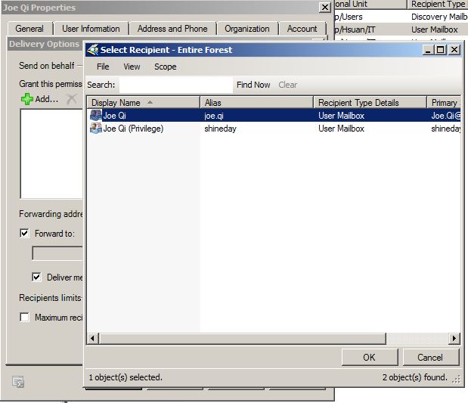Click the icon at the bottom-left of Properties window
Screen dimensions: 468x403
click(18, 382)
